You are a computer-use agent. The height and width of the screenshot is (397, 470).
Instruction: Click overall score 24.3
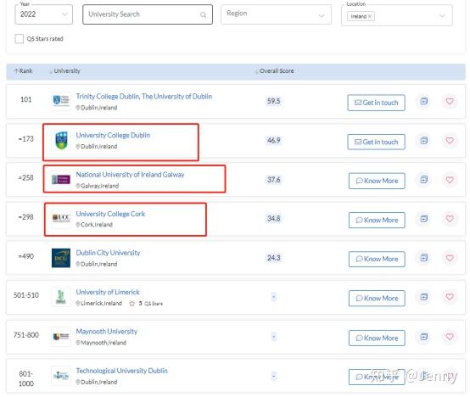(274, 258)
